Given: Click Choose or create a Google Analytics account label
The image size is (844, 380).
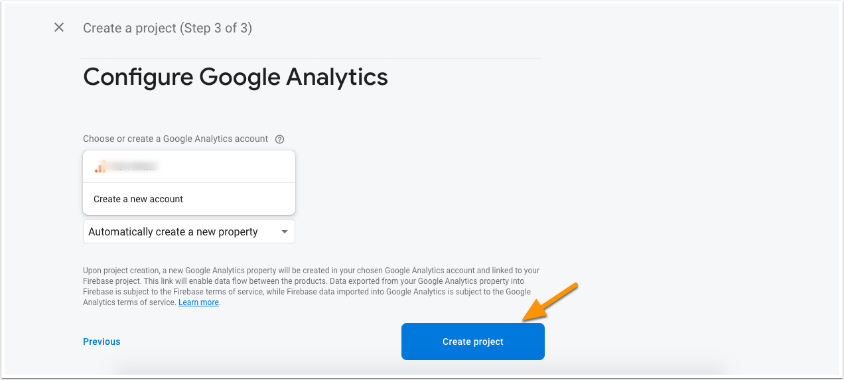Looking at the screenshot, I should (175, 139).
